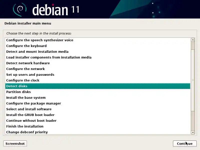Select Finish the installation
200x150 pixels.
(98, 126)
